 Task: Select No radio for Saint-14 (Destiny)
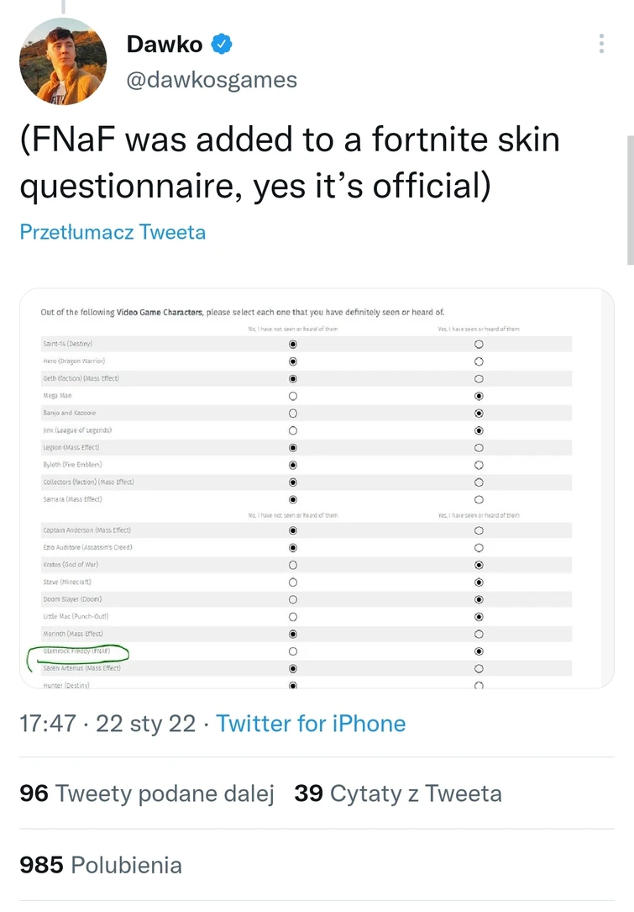293,345
